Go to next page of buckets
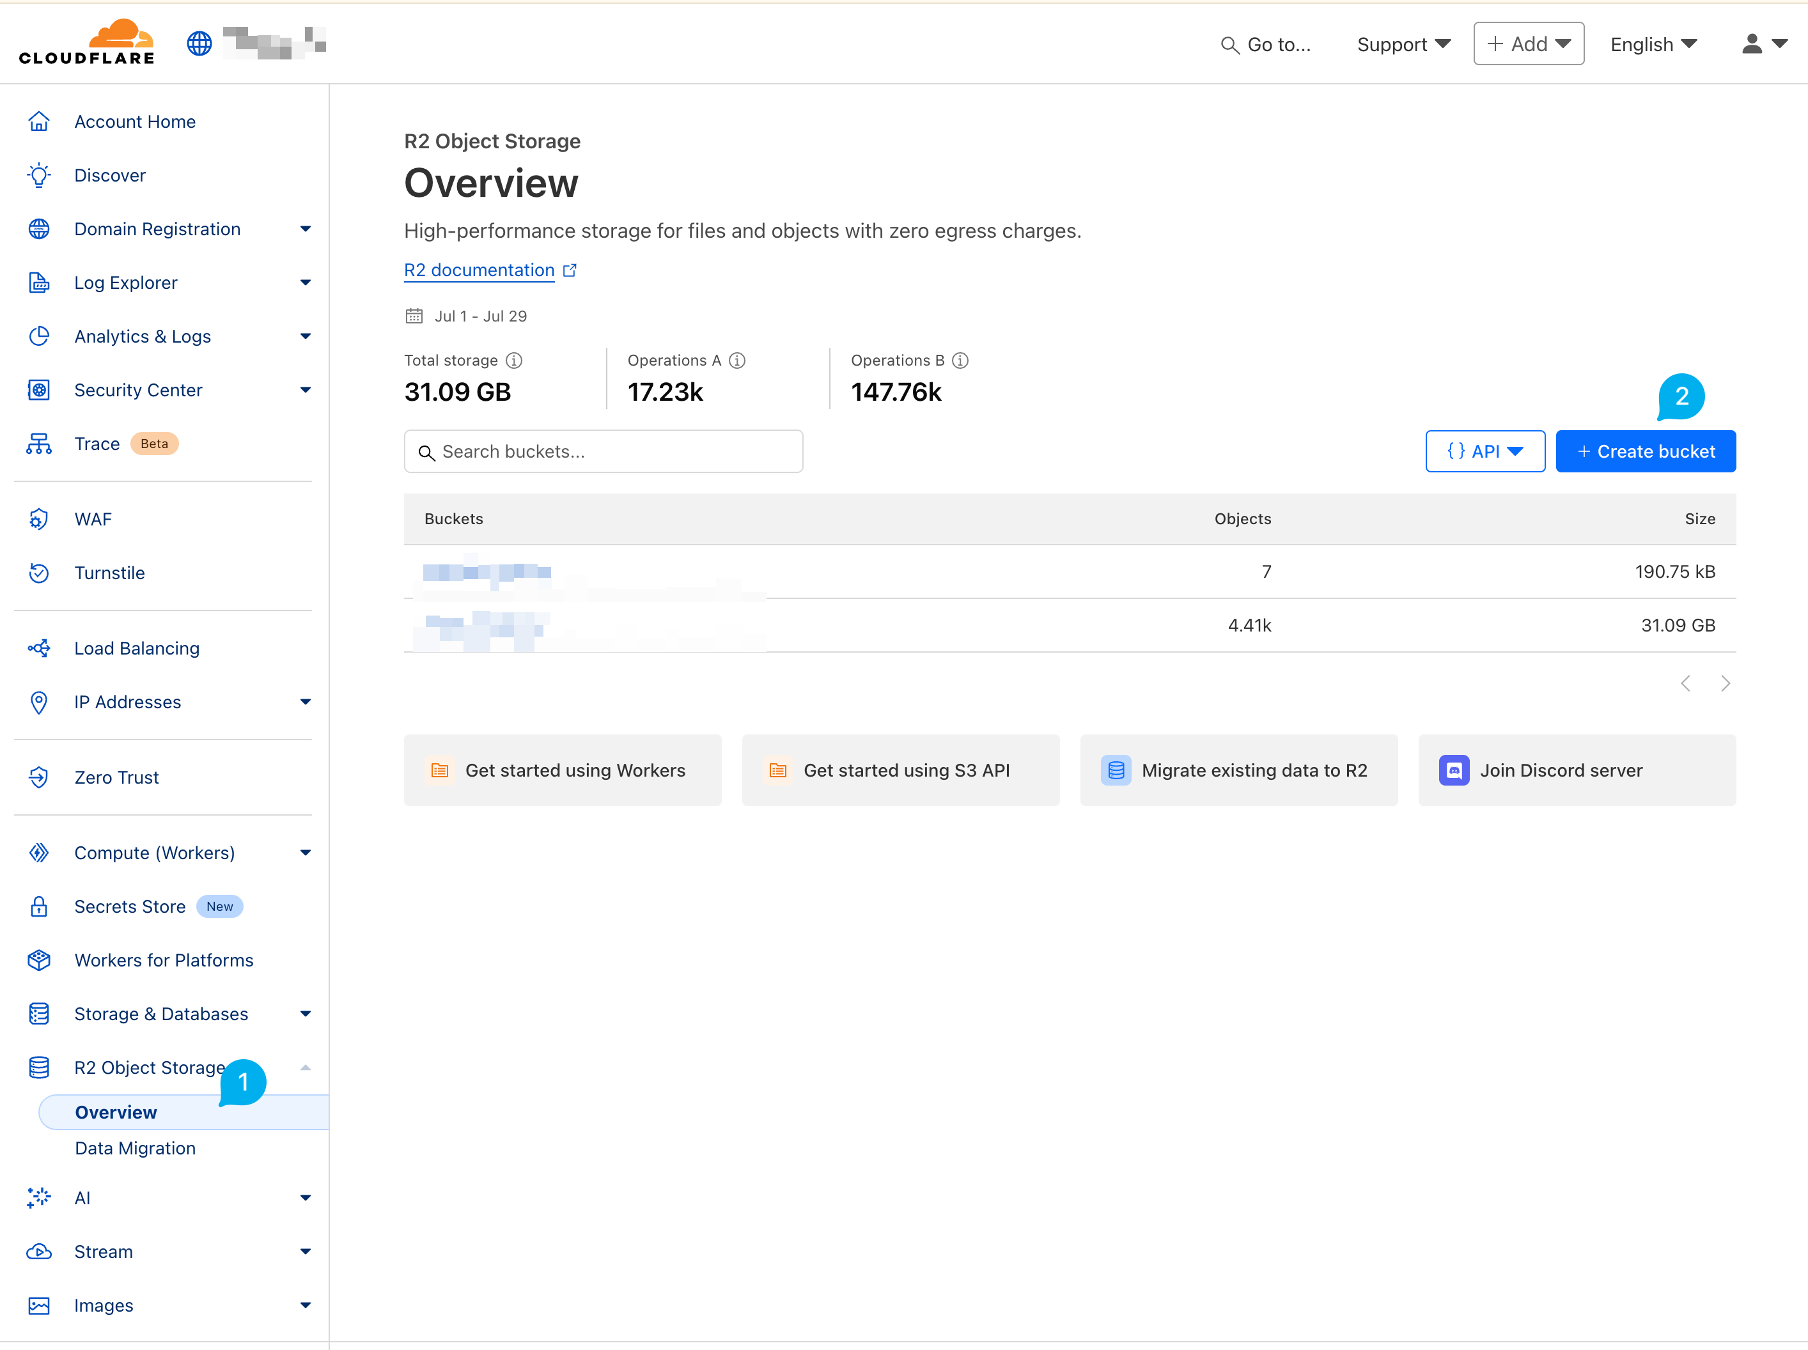The height and width of the screenshot is (1350, 1808). click(1725, 683)
